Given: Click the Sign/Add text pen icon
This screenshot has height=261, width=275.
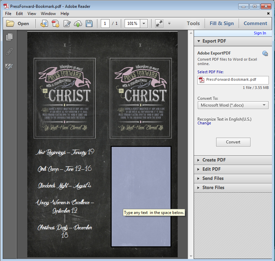Looking at the screenshot, I should coord(67,24).
